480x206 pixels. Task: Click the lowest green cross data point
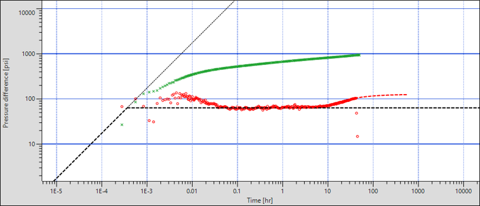pos(122,124)
